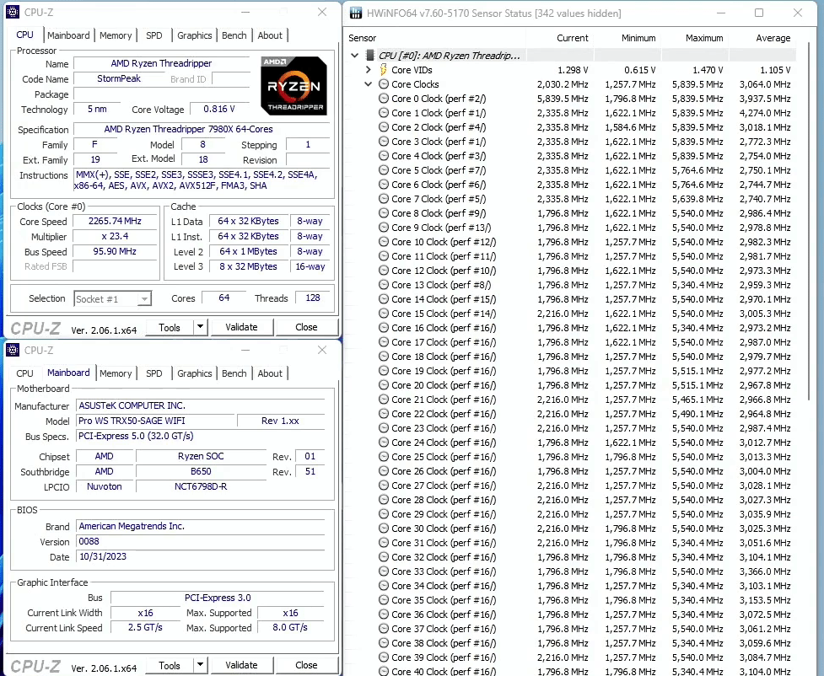This screenshot has height=676, width=824.
Task: Click the clock icon for Core 0 Clock
Action: click(384, 99)
